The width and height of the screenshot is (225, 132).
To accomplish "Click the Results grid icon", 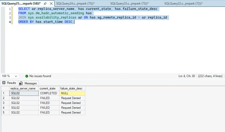I will [x=4, y=83].
